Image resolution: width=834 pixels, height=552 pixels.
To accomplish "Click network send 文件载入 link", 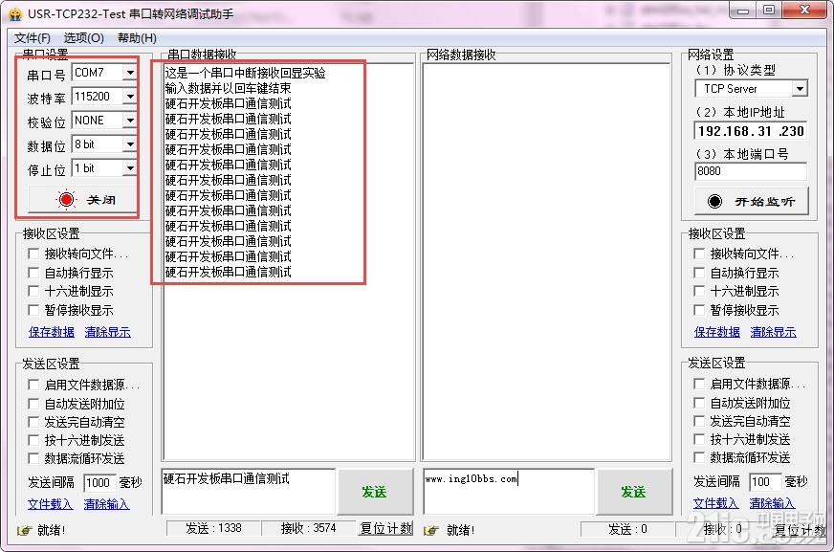I will tap(716, 502).
